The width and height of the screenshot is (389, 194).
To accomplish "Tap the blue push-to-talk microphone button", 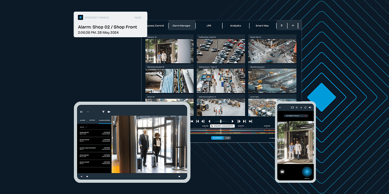I will 307,171.
